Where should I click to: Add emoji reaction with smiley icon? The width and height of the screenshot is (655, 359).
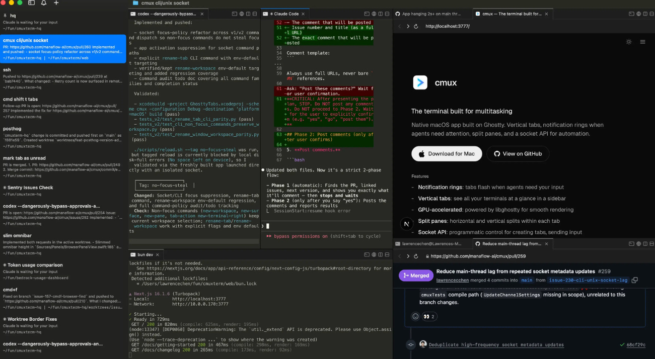(415, 316)
